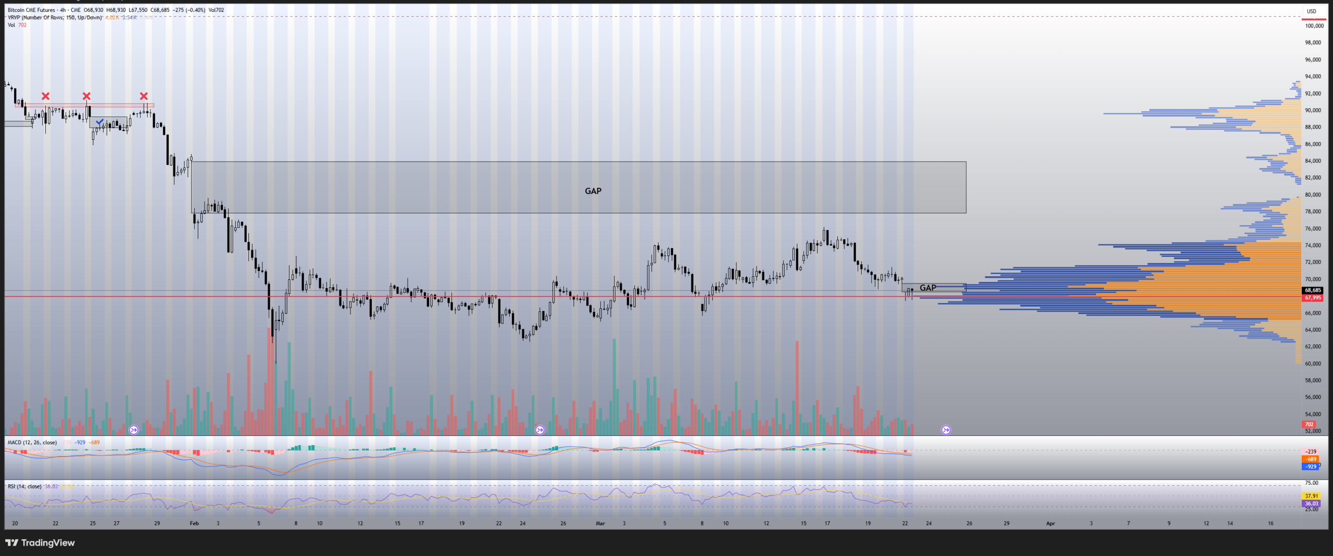Click the black 68,685 current price label
This screenshot has height=556, width=1333.
pyautogui.click(x=1312, y=290)
